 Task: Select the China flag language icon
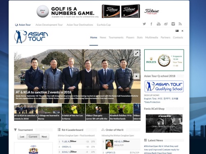177,31
